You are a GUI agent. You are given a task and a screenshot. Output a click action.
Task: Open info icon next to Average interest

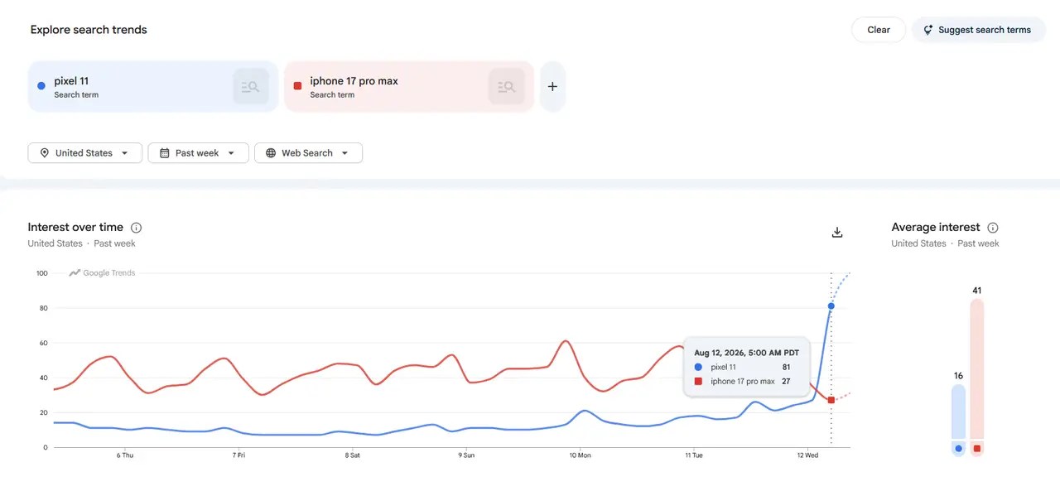(993, 228)
